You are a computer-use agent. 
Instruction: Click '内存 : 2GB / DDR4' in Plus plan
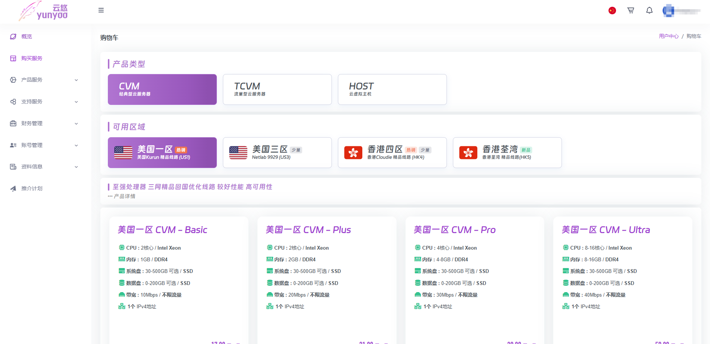click(295, 259)
